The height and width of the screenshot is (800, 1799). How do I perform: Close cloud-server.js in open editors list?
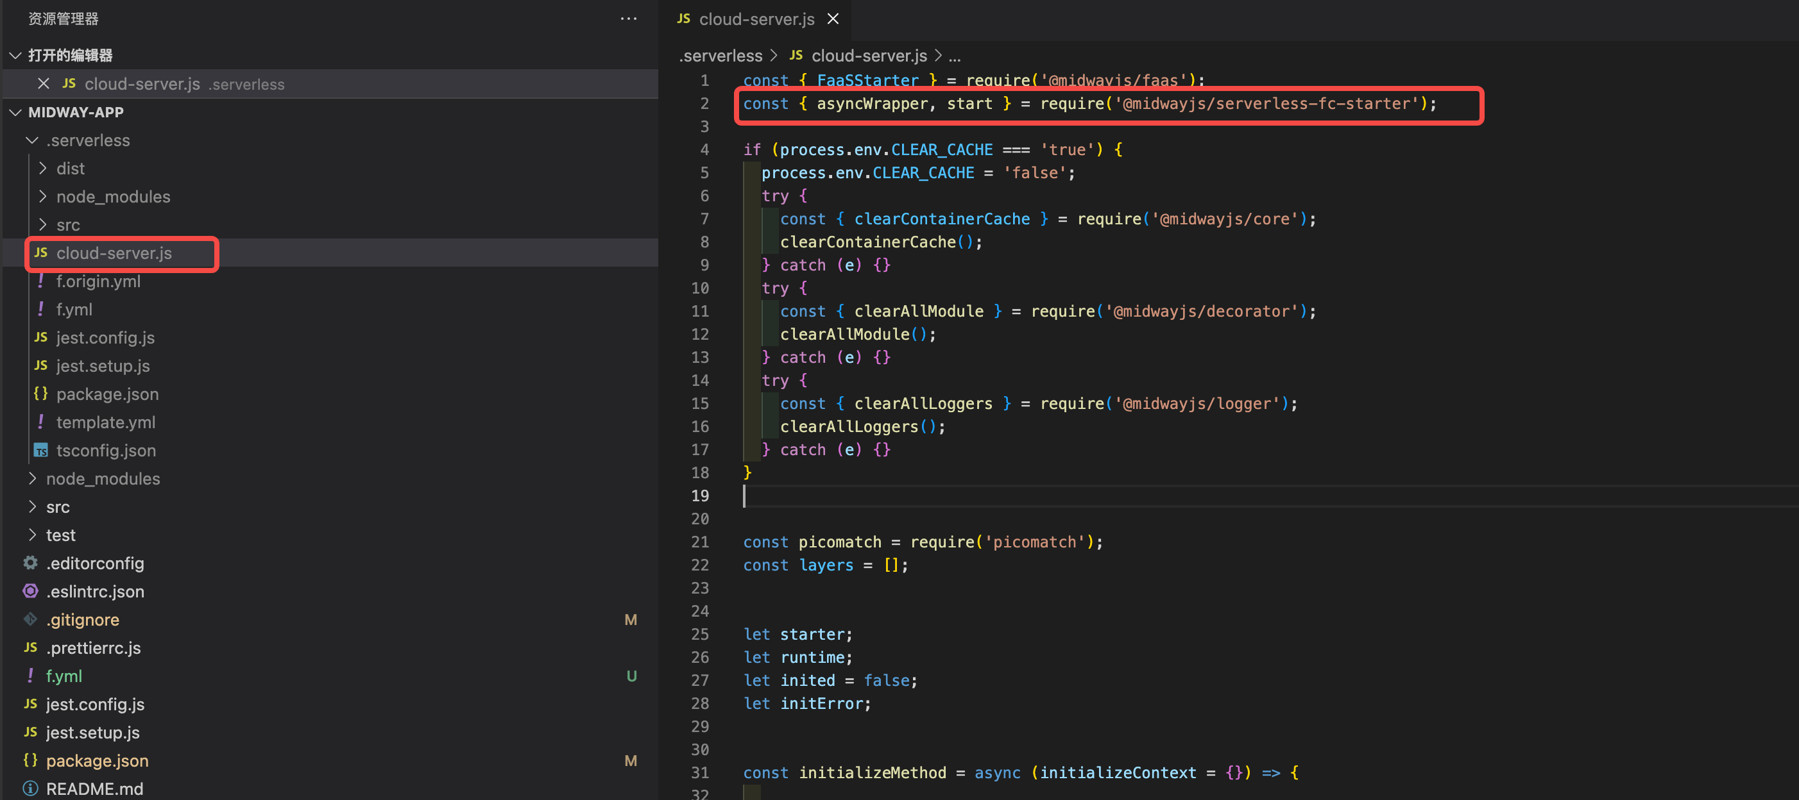pos(43,84)
